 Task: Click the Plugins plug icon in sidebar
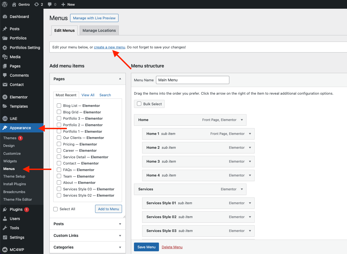pyautogui.click(x=5, y=209)
